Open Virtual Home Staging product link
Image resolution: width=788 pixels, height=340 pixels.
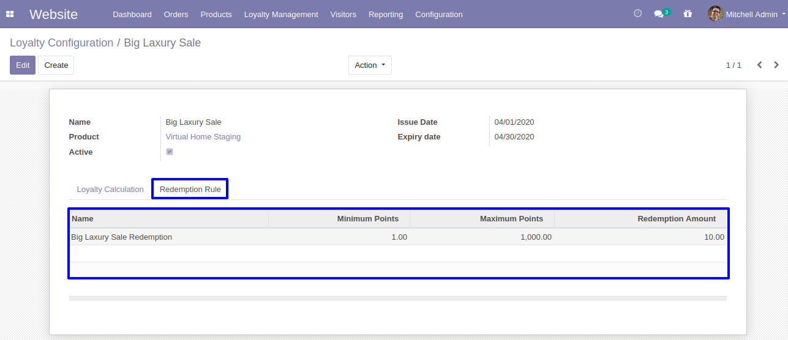tap(203, 137)
